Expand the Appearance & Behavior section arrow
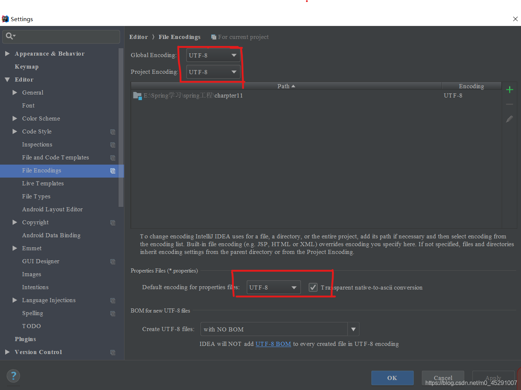The width and height of the screenshot is (521, 390). [7, 54]
